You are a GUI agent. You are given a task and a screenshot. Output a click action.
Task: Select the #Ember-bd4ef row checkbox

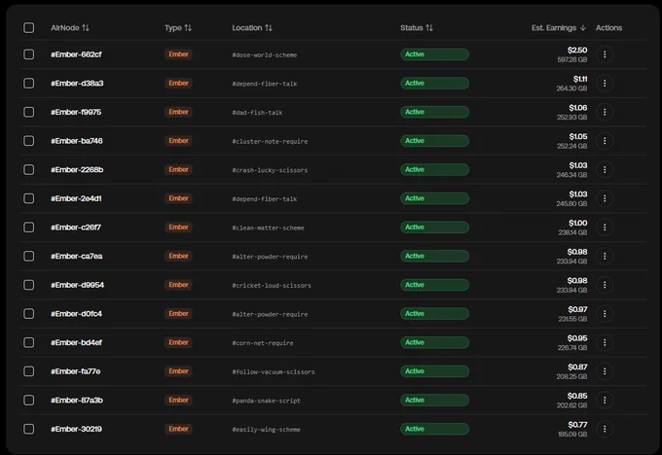point(28,342)
